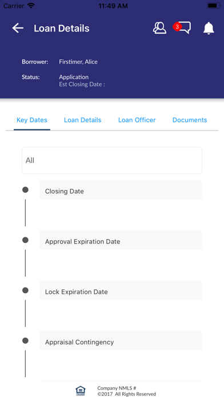
Task: Tap the Closing Date timeline dot
Action: pos(25,189)
